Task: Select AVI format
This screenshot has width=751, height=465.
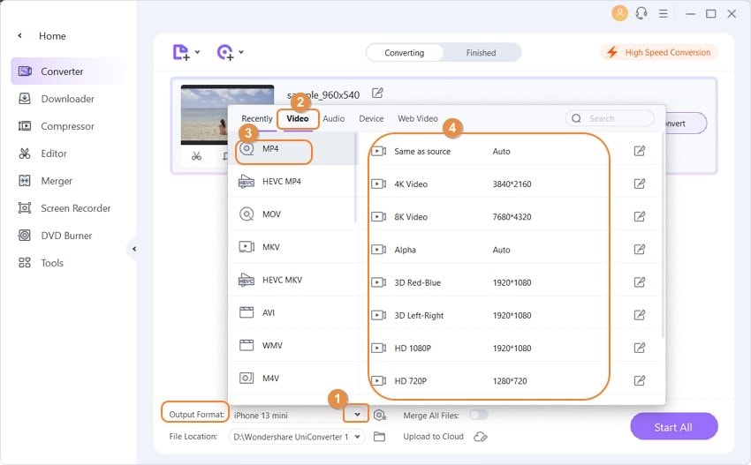Action: 292,312
